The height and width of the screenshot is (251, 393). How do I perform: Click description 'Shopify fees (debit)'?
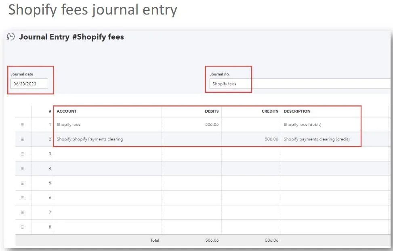pos(302,125)
